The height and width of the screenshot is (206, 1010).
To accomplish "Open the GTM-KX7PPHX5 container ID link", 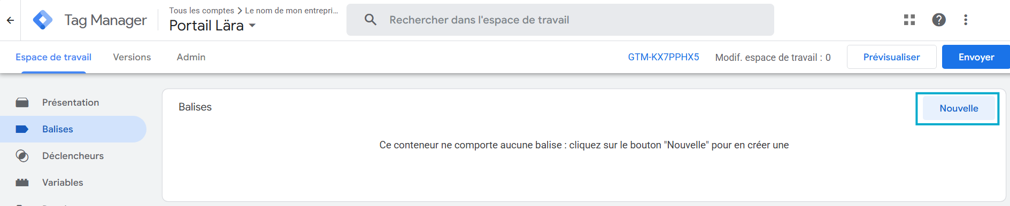I will pos(664,57).
